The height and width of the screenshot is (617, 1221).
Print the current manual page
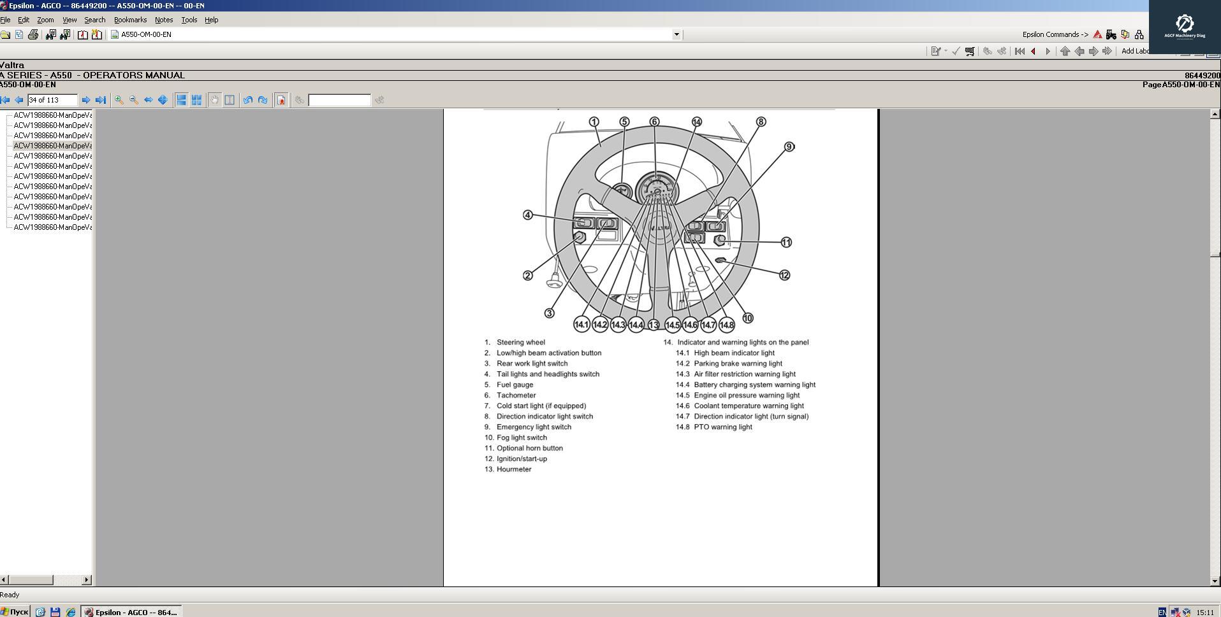[x=33, y=34]
